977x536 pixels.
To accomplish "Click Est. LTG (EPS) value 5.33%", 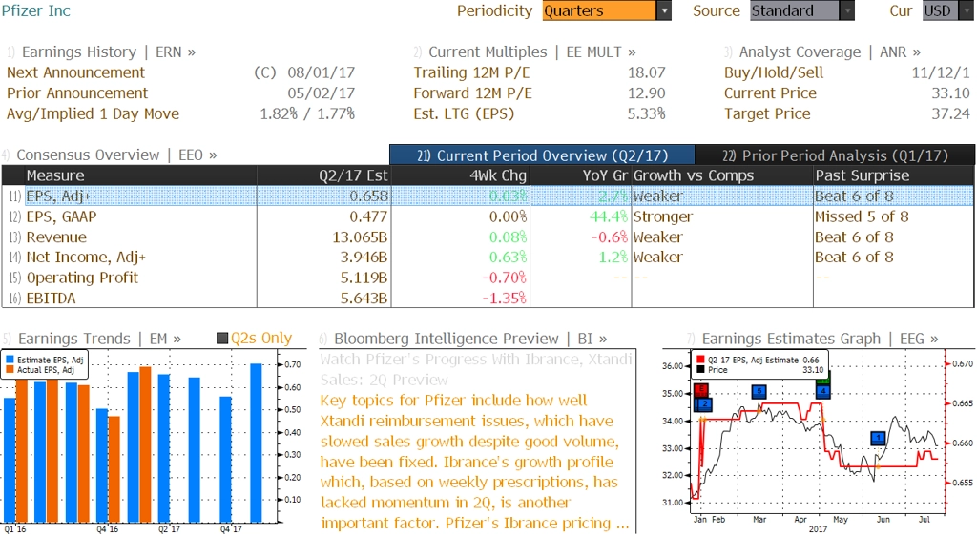I will 646,113.
